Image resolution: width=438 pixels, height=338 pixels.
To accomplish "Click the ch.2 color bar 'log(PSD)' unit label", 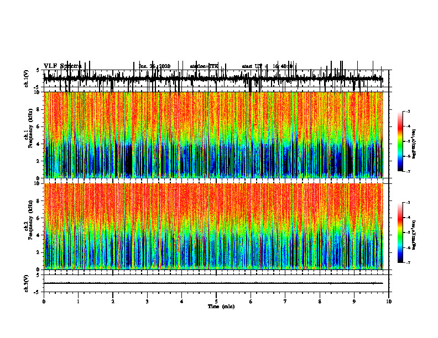I will click(x=414, y=235).
